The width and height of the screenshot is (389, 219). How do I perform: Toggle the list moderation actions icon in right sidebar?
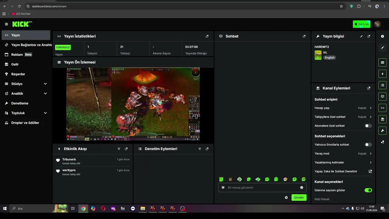click(x=382, y=85)
